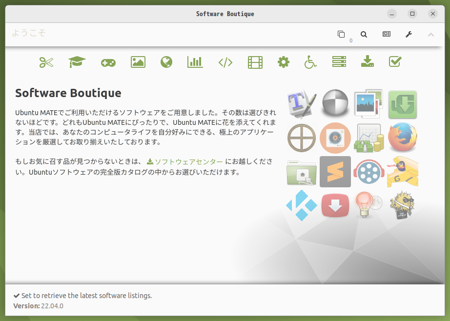
Task: Click the search magnifier icon
Action: pyautogui.click(x=364, y=35)
